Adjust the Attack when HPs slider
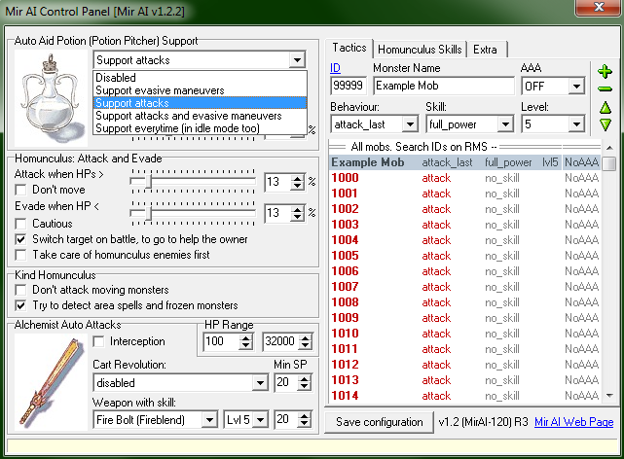 [149, 181]
